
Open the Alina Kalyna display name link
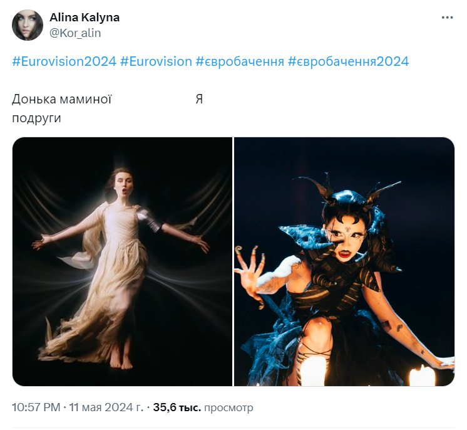click(x=84, y=18)
